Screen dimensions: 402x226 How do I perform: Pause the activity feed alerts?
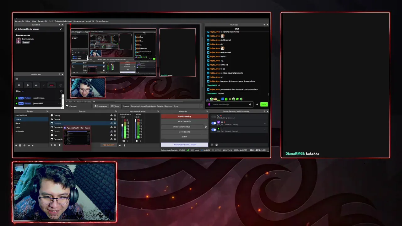pos(19,85)
